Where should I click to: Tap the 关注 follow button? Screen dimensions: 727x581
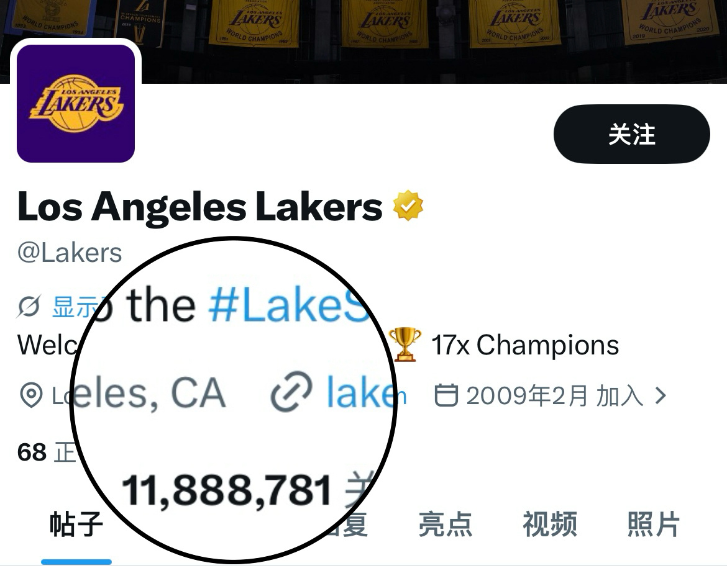(631, 134)
